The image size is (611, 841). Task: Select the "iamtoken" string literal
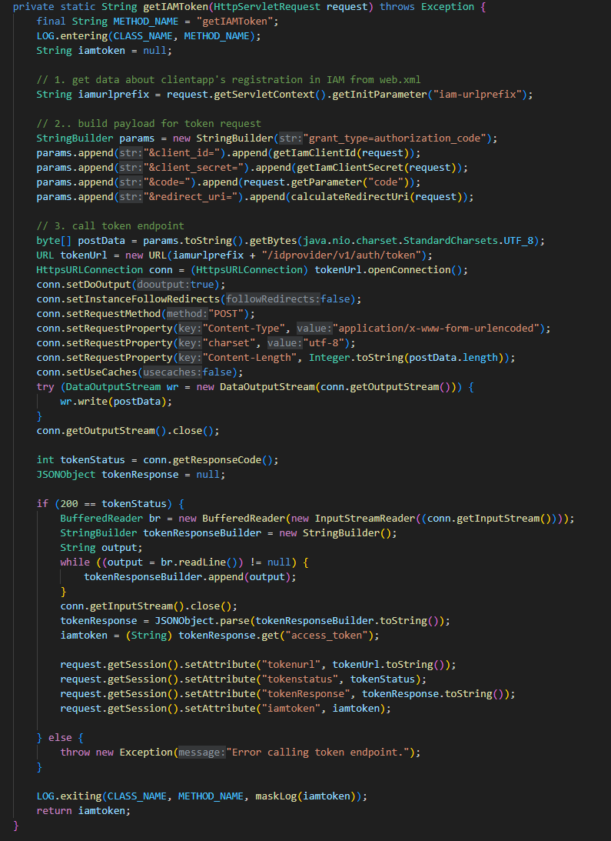tap(291, 708)
